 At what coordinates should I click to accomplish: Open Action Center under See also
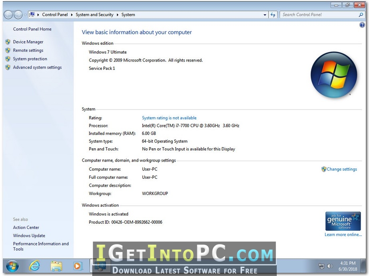[26, 228]
